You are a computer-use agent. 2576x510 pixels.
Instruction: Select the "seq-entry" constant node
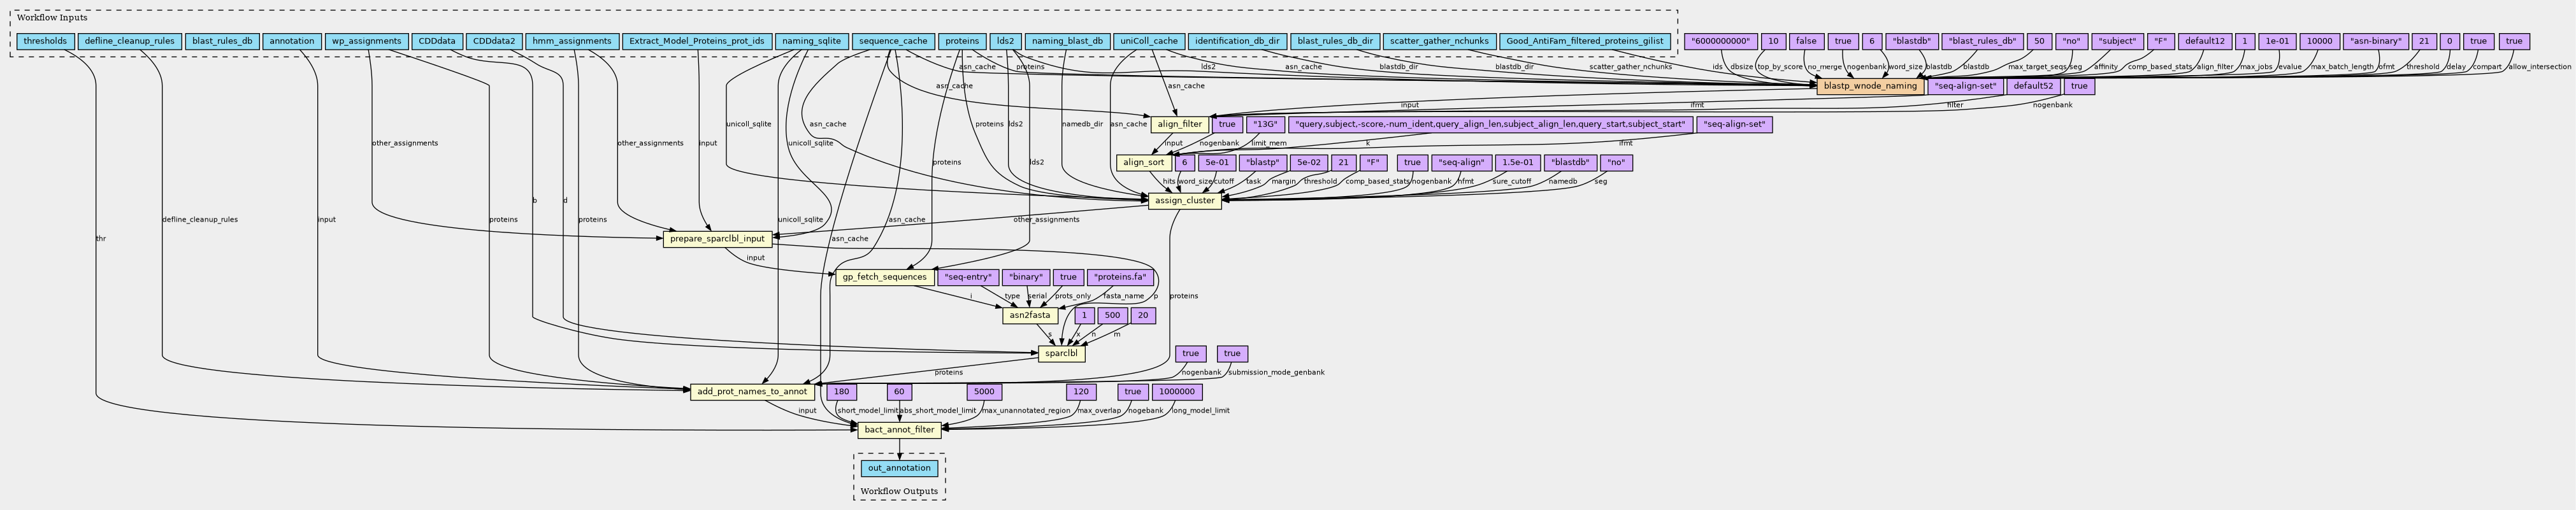pyautogui.click(x=968, y=277)
